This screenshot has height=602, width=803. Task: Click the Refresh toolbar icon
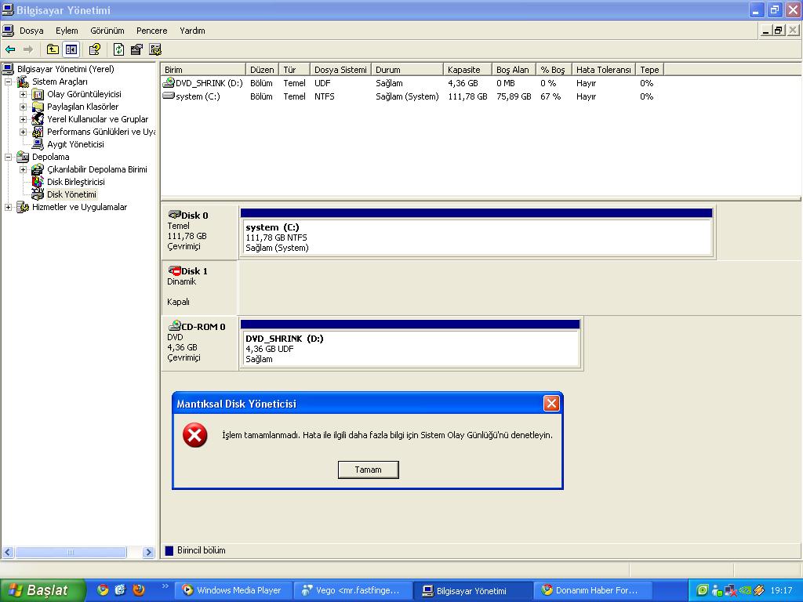[x=118, y=49]
